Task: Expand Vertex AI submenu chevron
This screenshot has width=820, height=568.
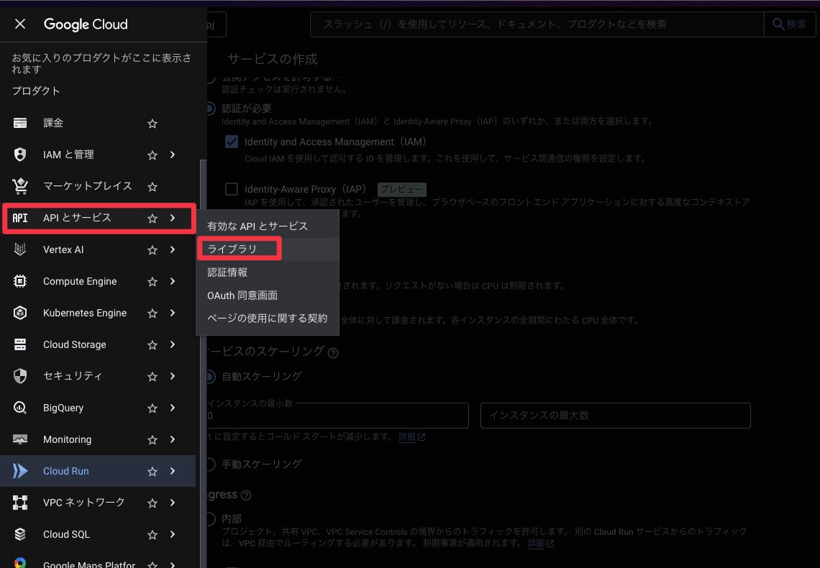Action: [x=173, y=249]
